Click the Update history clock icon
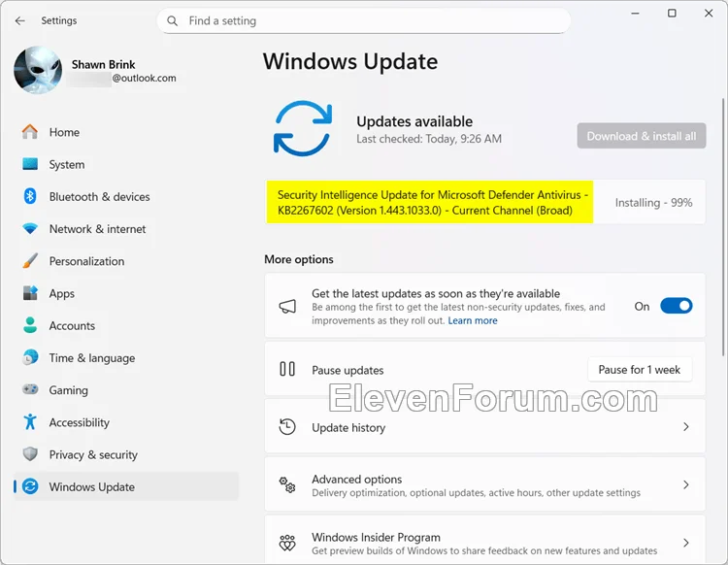 click(x=287, y=426)
